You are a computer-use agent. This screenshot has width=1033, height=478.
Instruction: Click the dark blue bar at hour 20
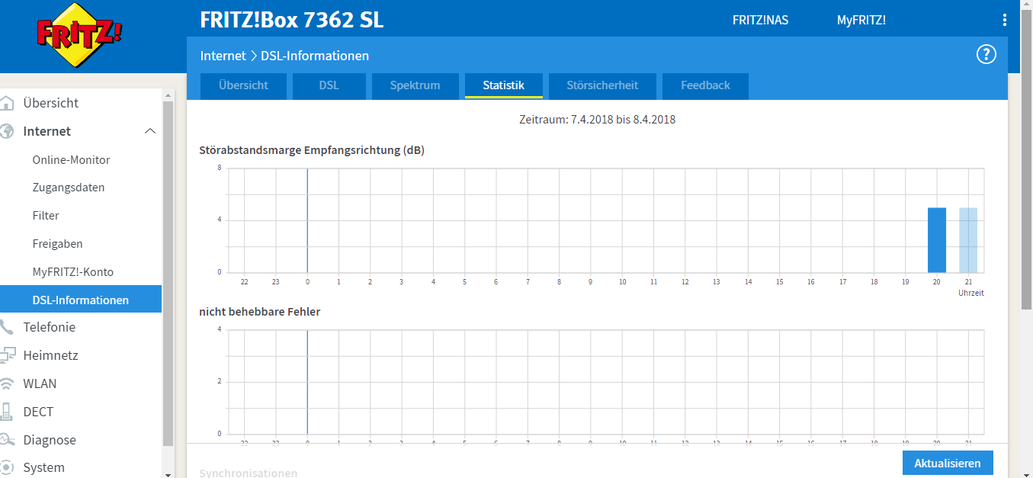coord(937,240)
